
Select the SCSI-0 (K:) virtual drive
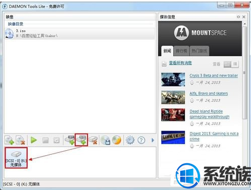point(16,158)
